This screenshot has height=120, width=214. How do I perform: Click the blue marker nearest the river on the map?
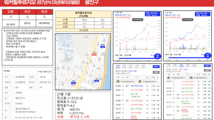103,46
